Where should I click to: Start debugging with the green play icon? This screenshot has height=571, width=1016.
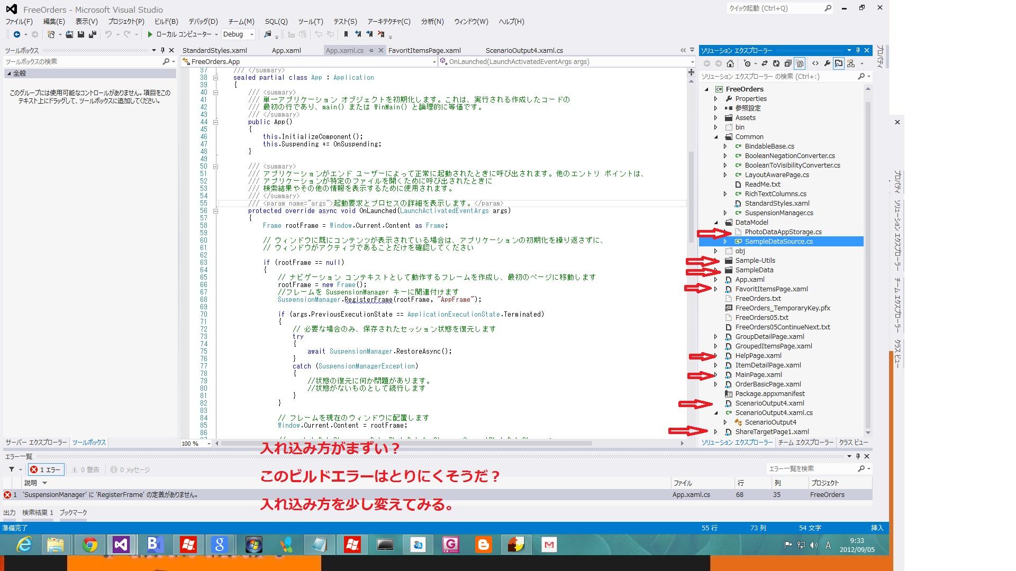[150, 34]
